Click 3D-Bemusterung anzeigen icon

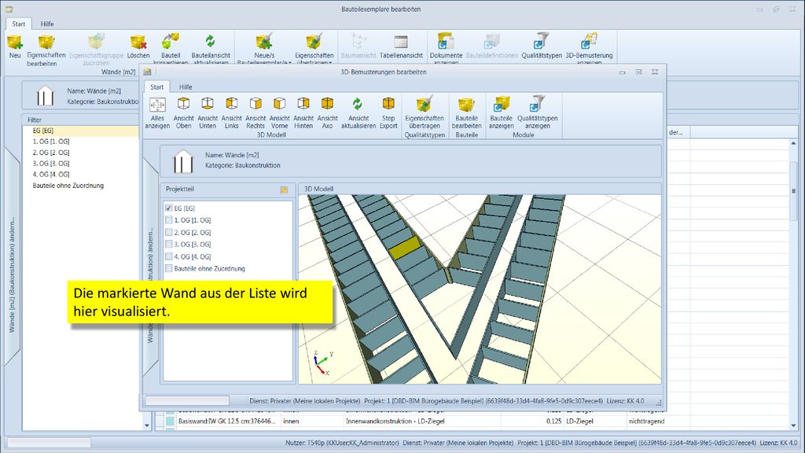589,48
